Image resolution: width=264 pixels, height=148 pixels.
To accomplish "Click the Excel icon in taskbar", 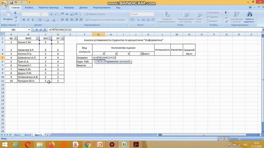I will 124,144.
